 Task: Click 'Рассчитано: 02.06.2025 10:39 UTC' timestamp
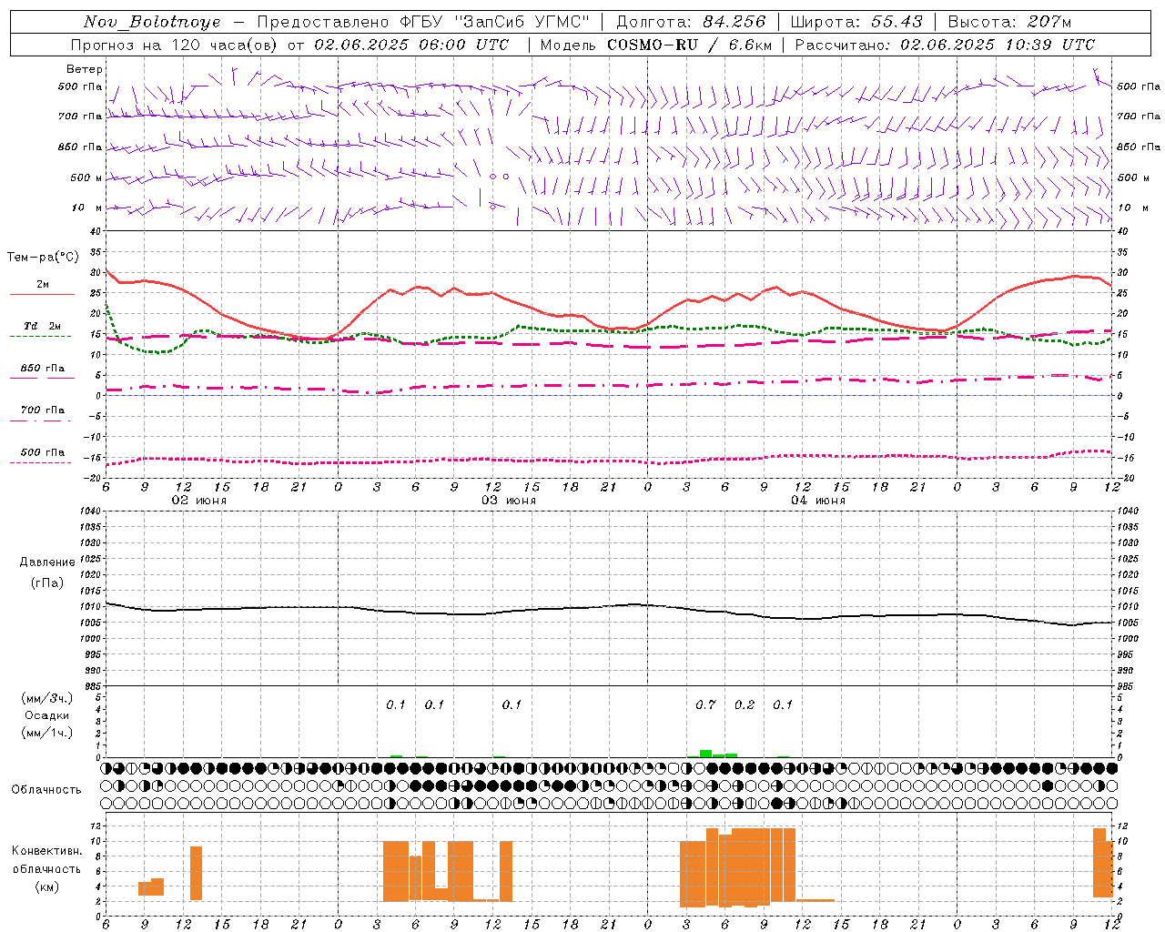(x=945, y=45)
